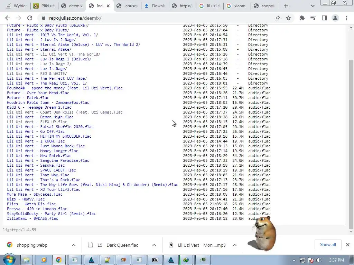Open a new browser tab
This screenshot has height=265, width=354.
(x=286, y=6)
